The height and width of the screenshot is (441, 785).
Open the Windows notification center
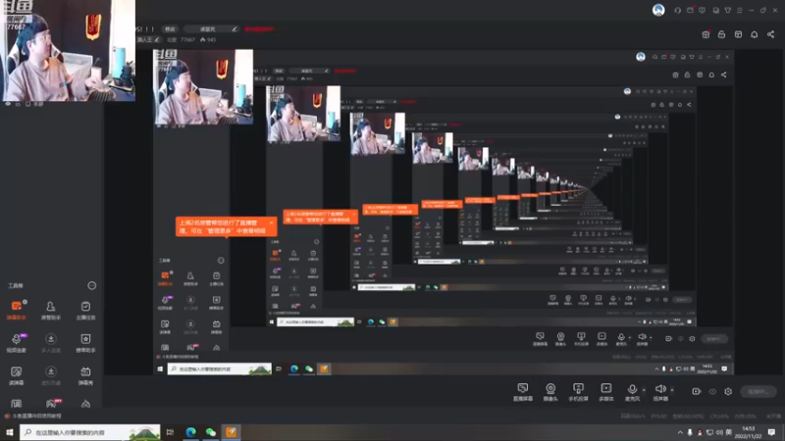pos(771,432)
